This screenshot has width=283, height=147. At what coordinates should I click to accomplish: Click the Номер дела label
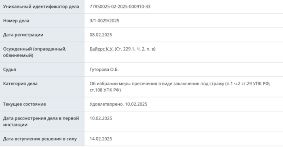tap(16, 21)
